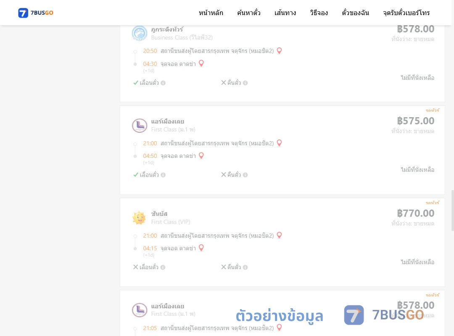Open ค้นหาตั๋ว menu item
Screen dimensions: 454x336
[249, 13]
